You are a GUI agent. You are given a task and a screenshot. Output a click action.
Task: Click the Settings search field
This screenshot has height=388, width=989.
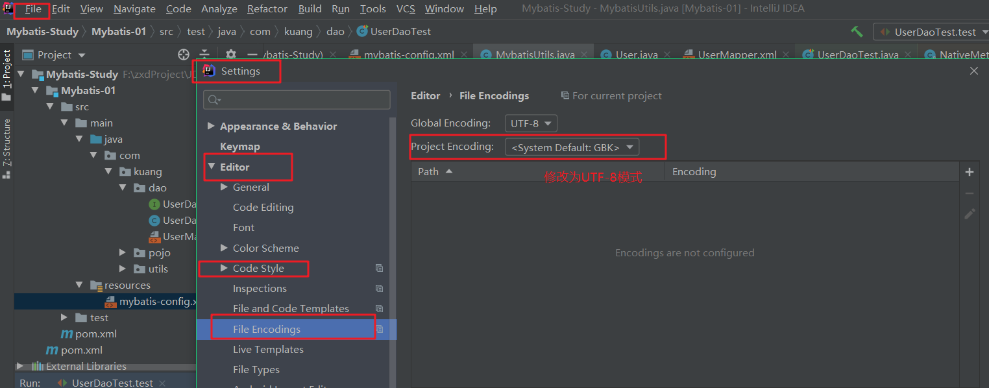297,100
